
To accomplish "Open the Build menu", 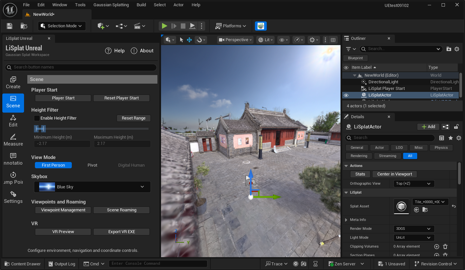I will tap(141, 5).
